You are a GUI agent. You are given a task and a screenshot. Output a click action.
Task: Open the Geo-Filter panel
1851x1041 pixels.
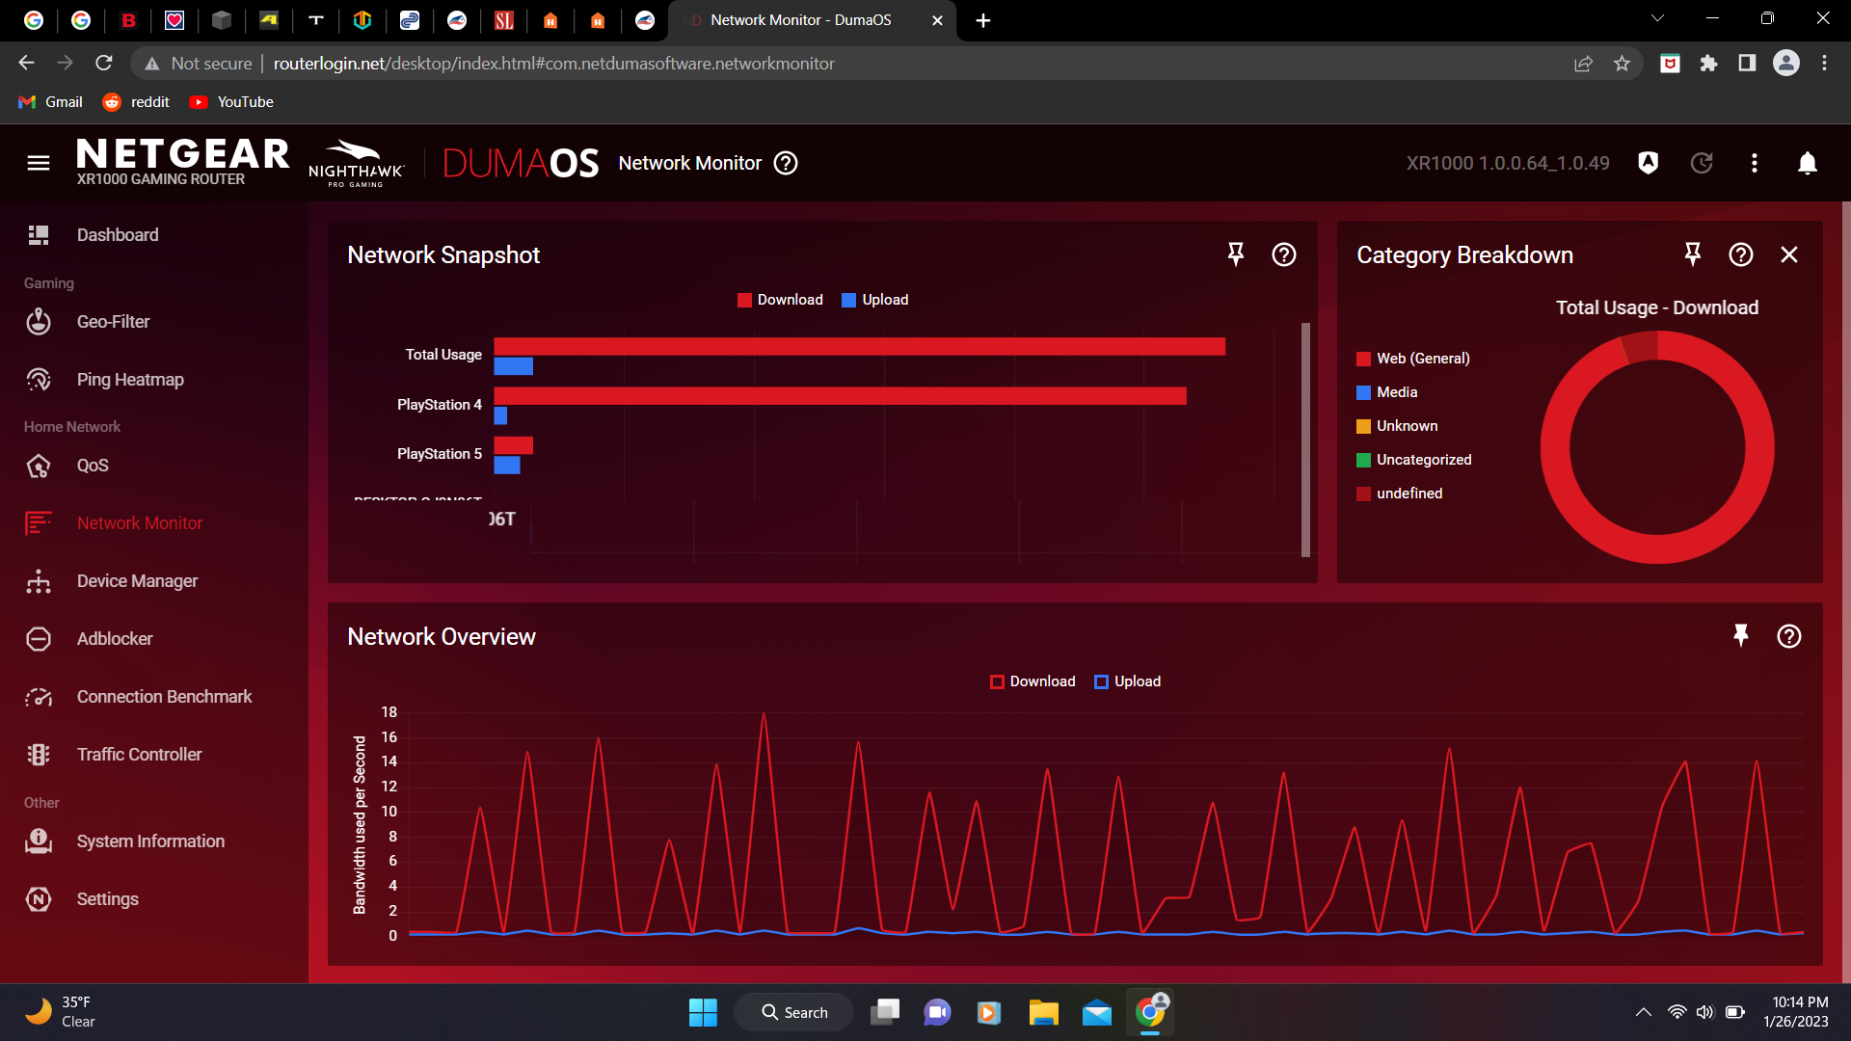tap(113, 321)
